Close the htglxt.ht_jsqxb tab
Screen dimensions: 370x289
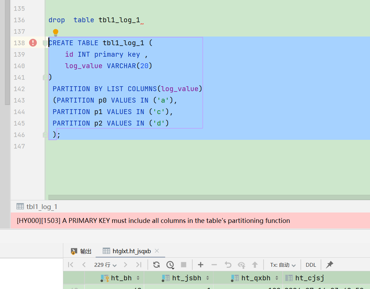click(157, 251)
